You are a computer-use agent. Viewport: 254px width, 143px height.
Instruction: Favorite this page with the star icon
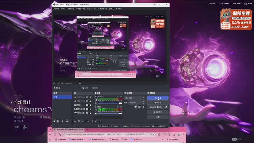pos(154,135)
